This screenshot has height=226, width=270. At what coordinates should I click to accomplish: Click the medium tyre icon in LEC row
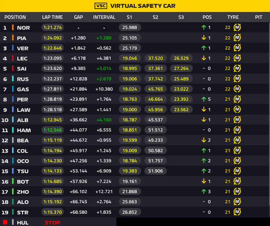237,58
